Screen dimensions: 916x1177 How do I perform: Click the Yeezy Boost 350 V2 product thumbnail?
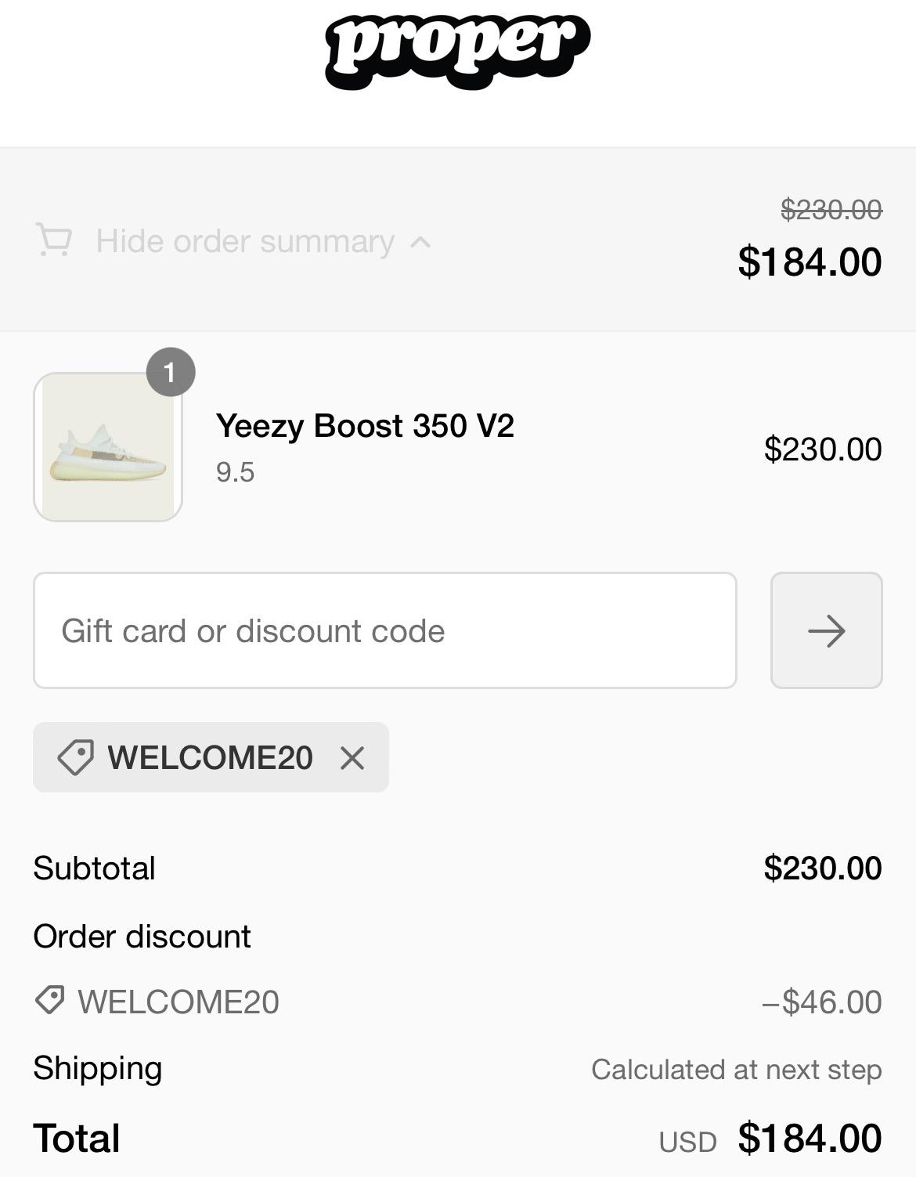(x=106, y=445)
